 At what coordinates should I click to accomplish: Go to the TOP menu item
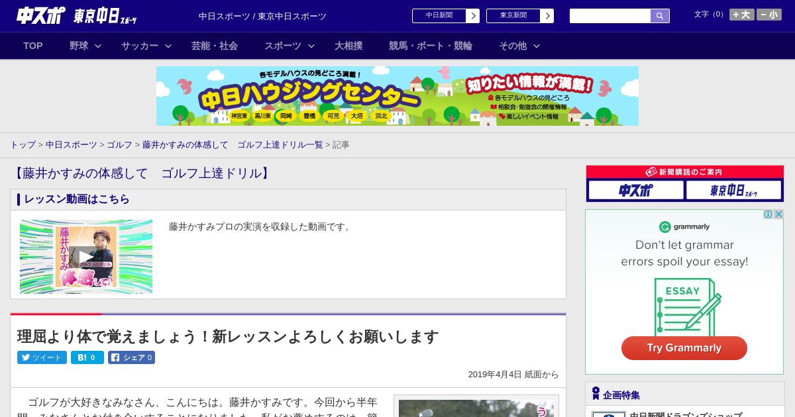tap(33, 46)
